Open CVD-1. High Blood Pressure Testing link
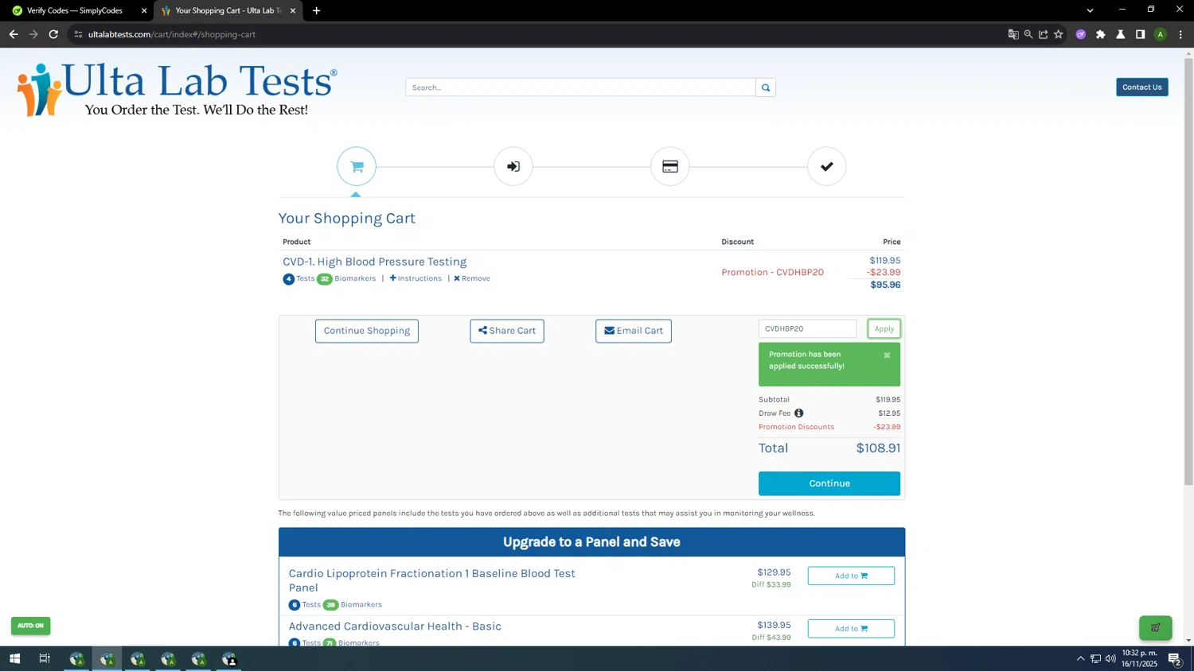Viewport: 1194px width, 671px height. [x=374, y=262]
